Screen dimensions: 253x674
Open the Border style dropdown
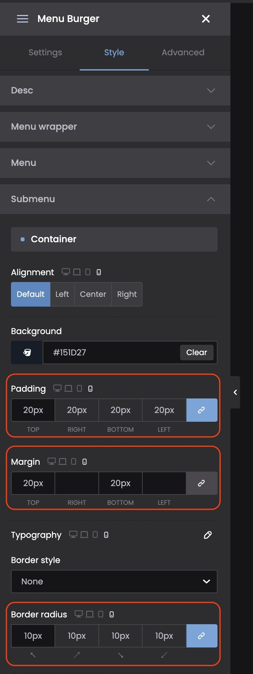114,582
